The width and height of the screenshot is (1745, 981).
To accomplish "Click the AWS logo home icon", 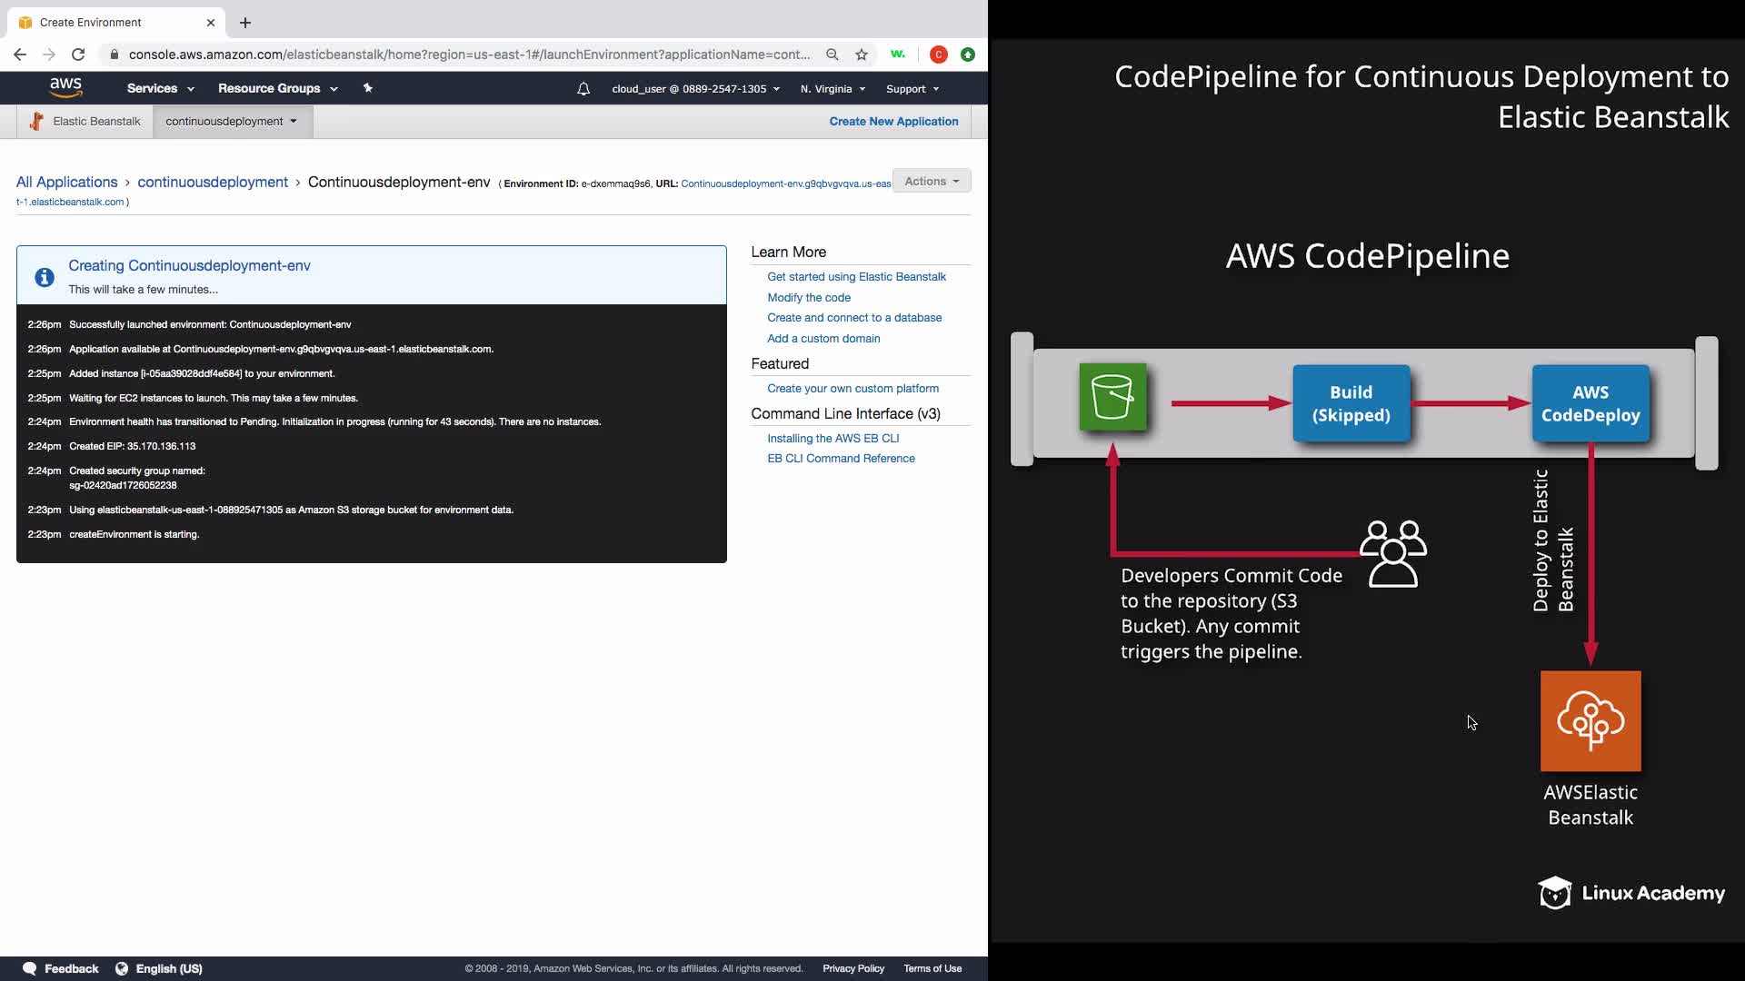I will coord(65,87).
